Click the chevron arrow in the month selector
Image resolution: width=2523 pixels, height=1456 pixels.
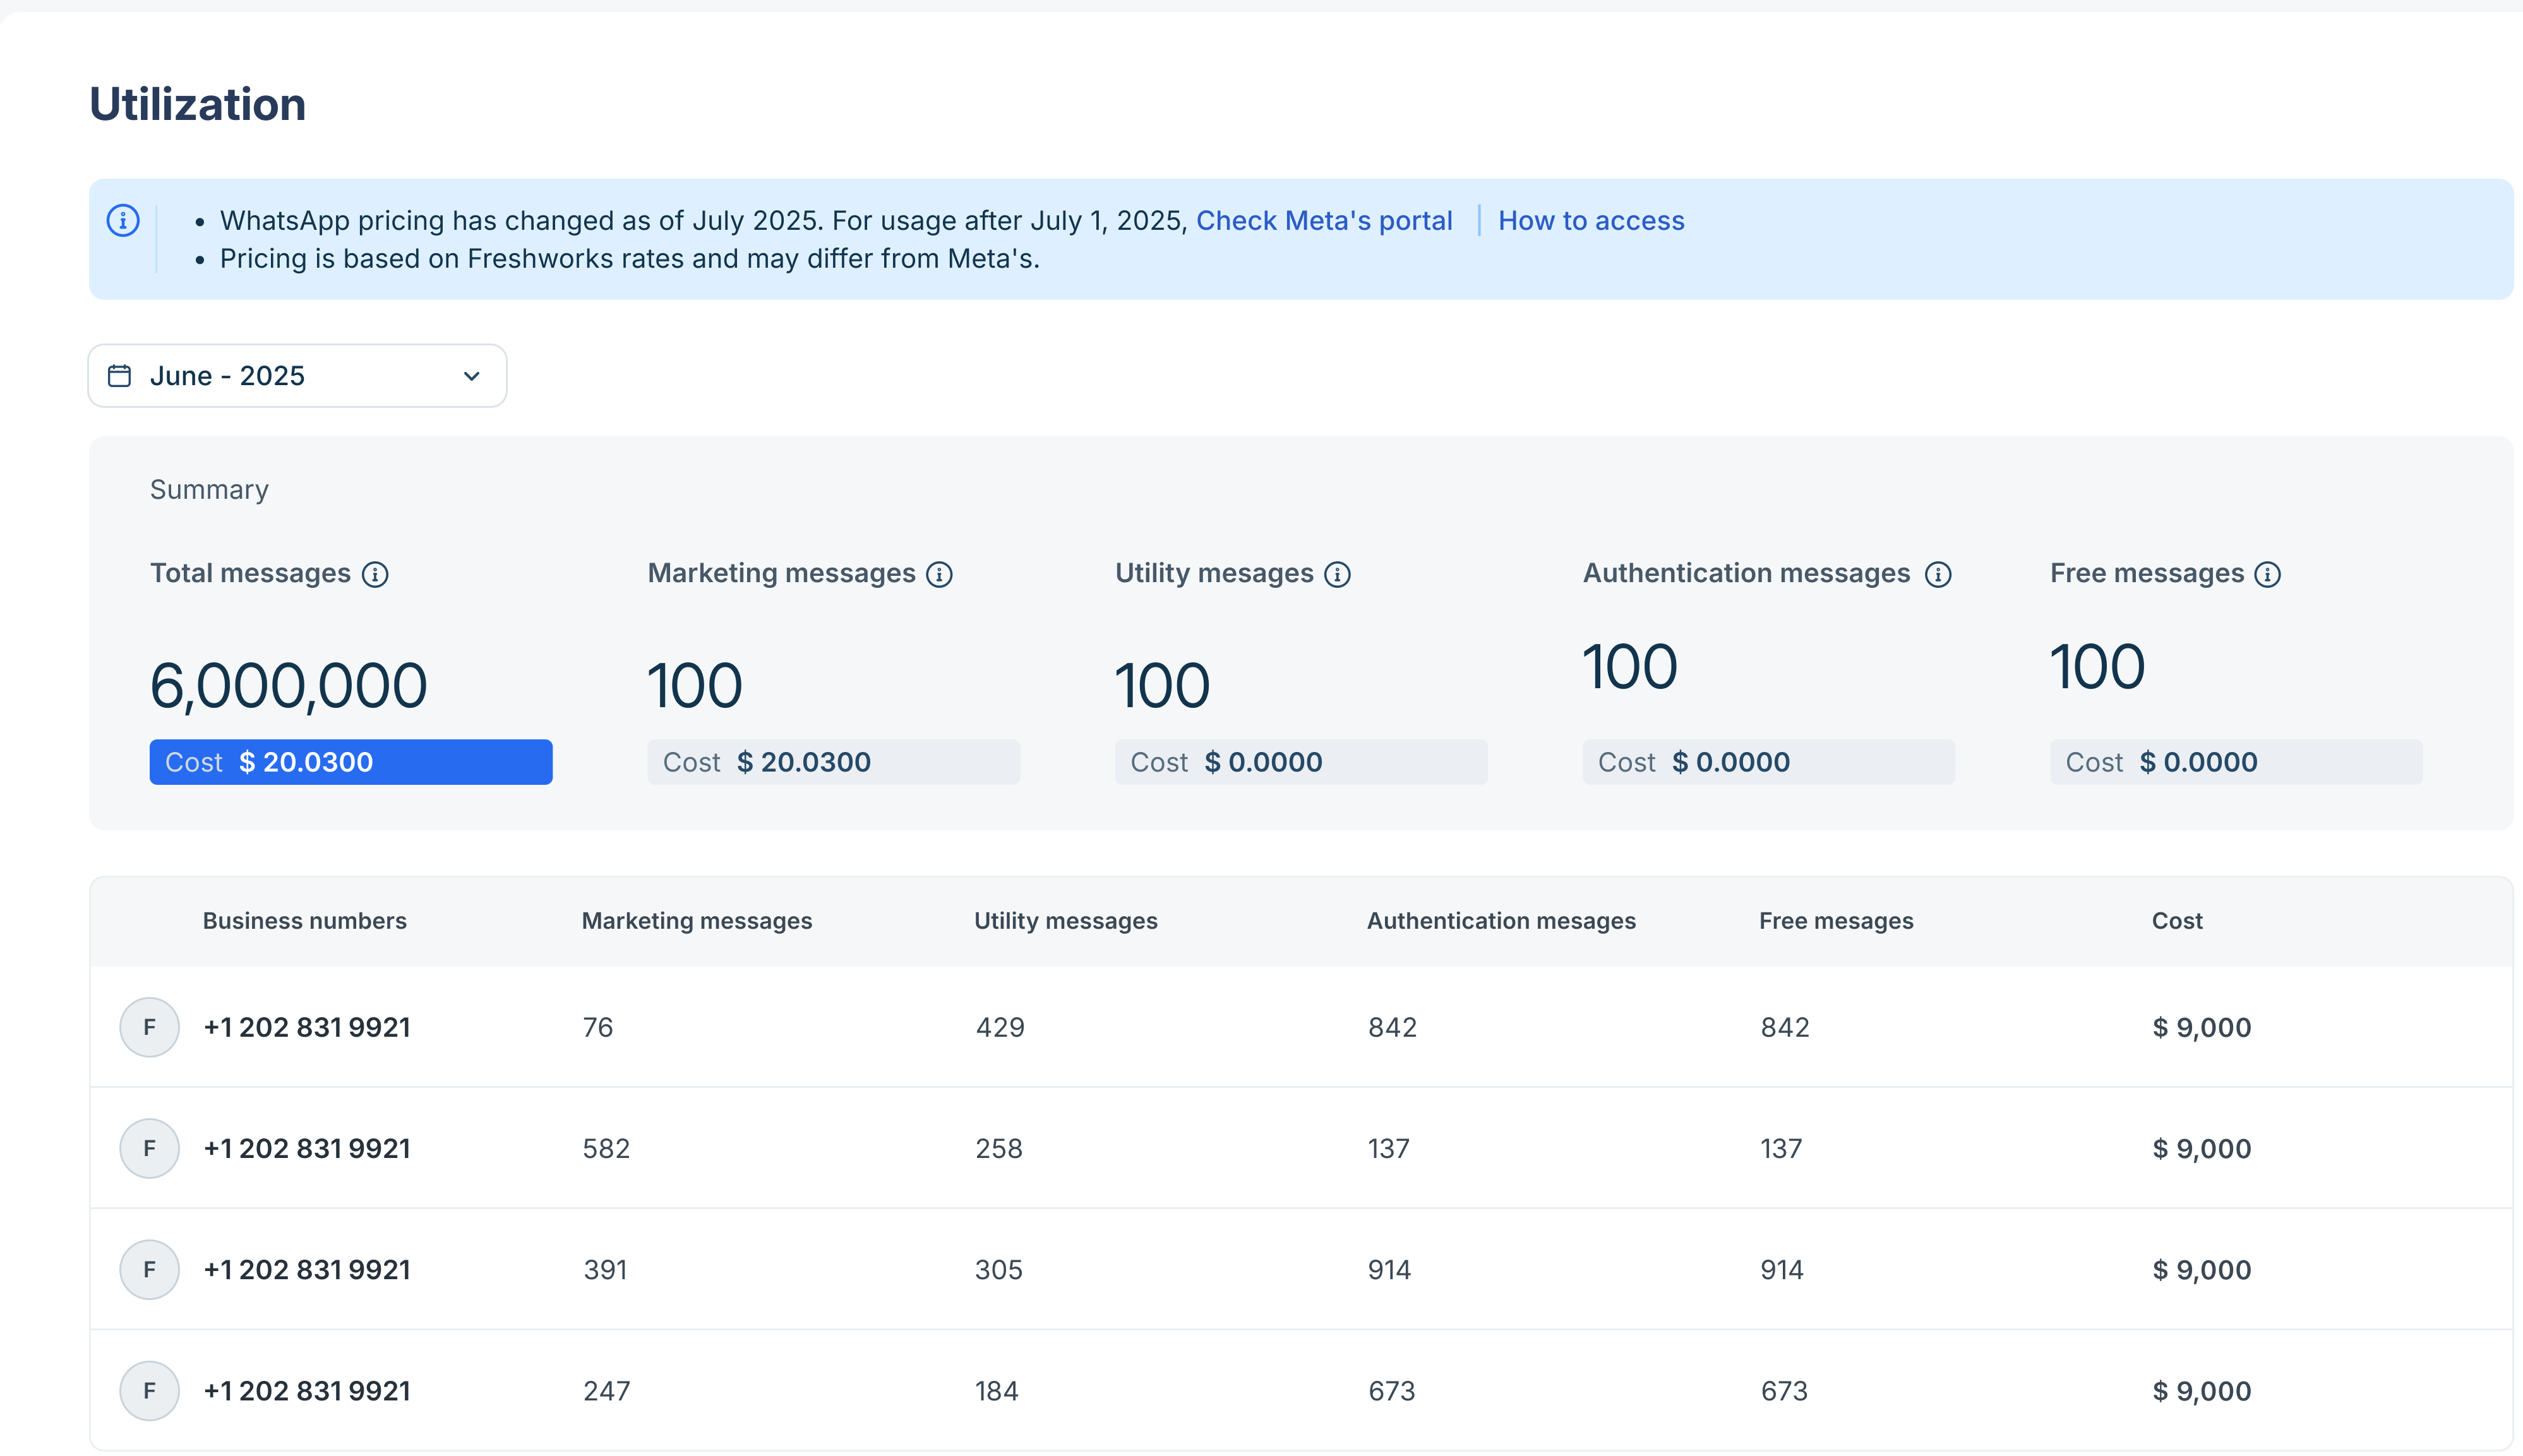(472, 376)
